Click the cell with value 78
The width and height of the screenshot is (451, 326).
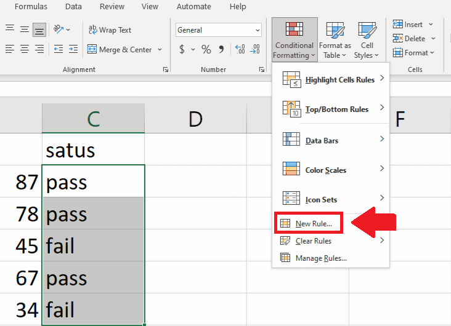point(21,213)
